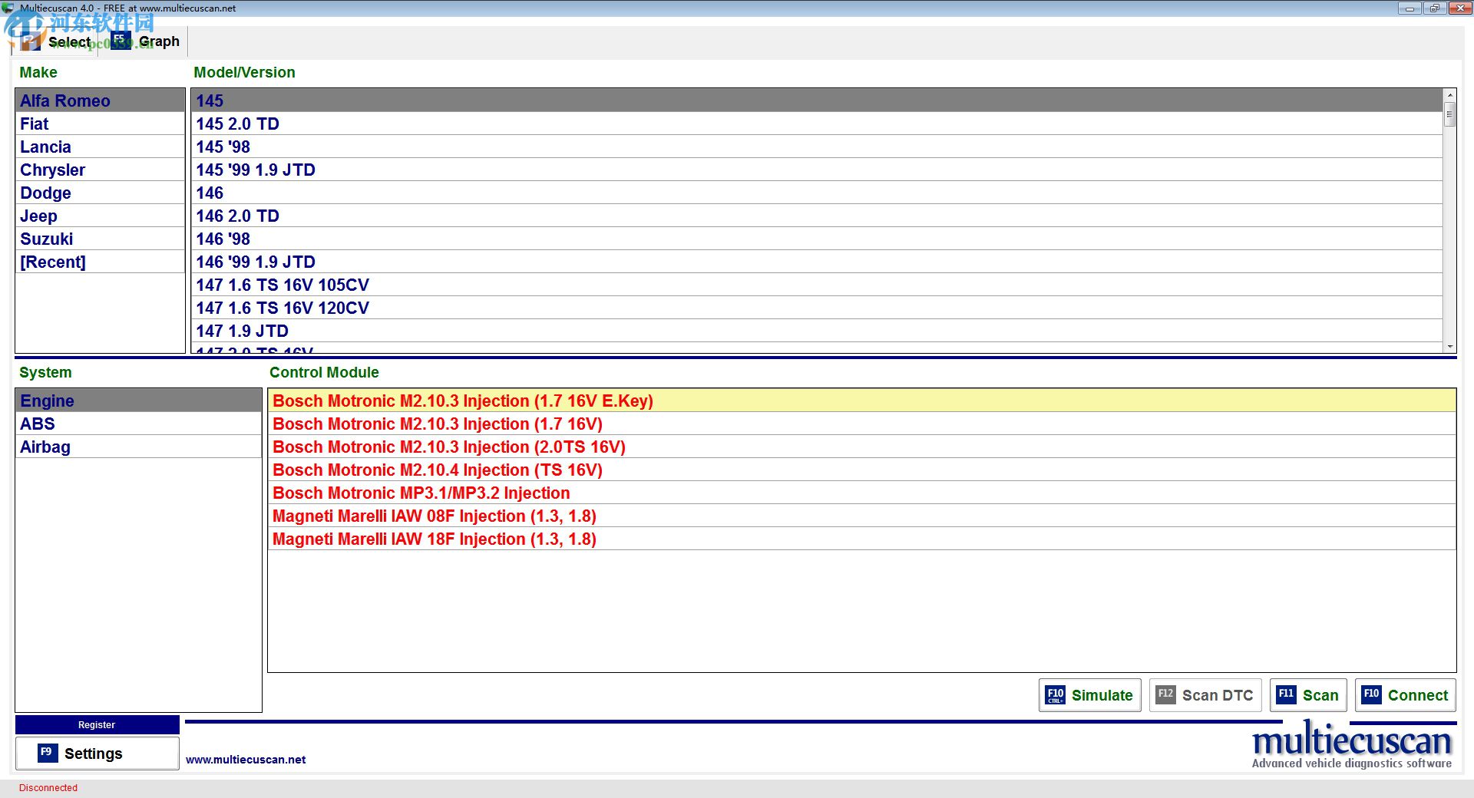Start simulation with the Simulate button
Screen dimensions: 1474x798
1089,695
